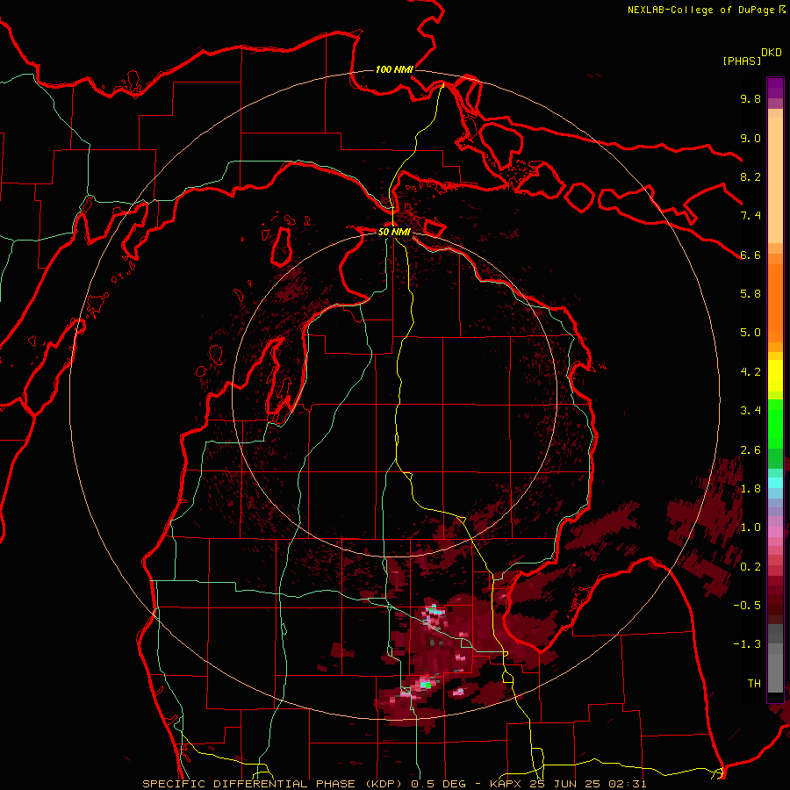Click the 5.0 value on the color scale
This screenshot has width=790, height=790.
click(750, 333)
